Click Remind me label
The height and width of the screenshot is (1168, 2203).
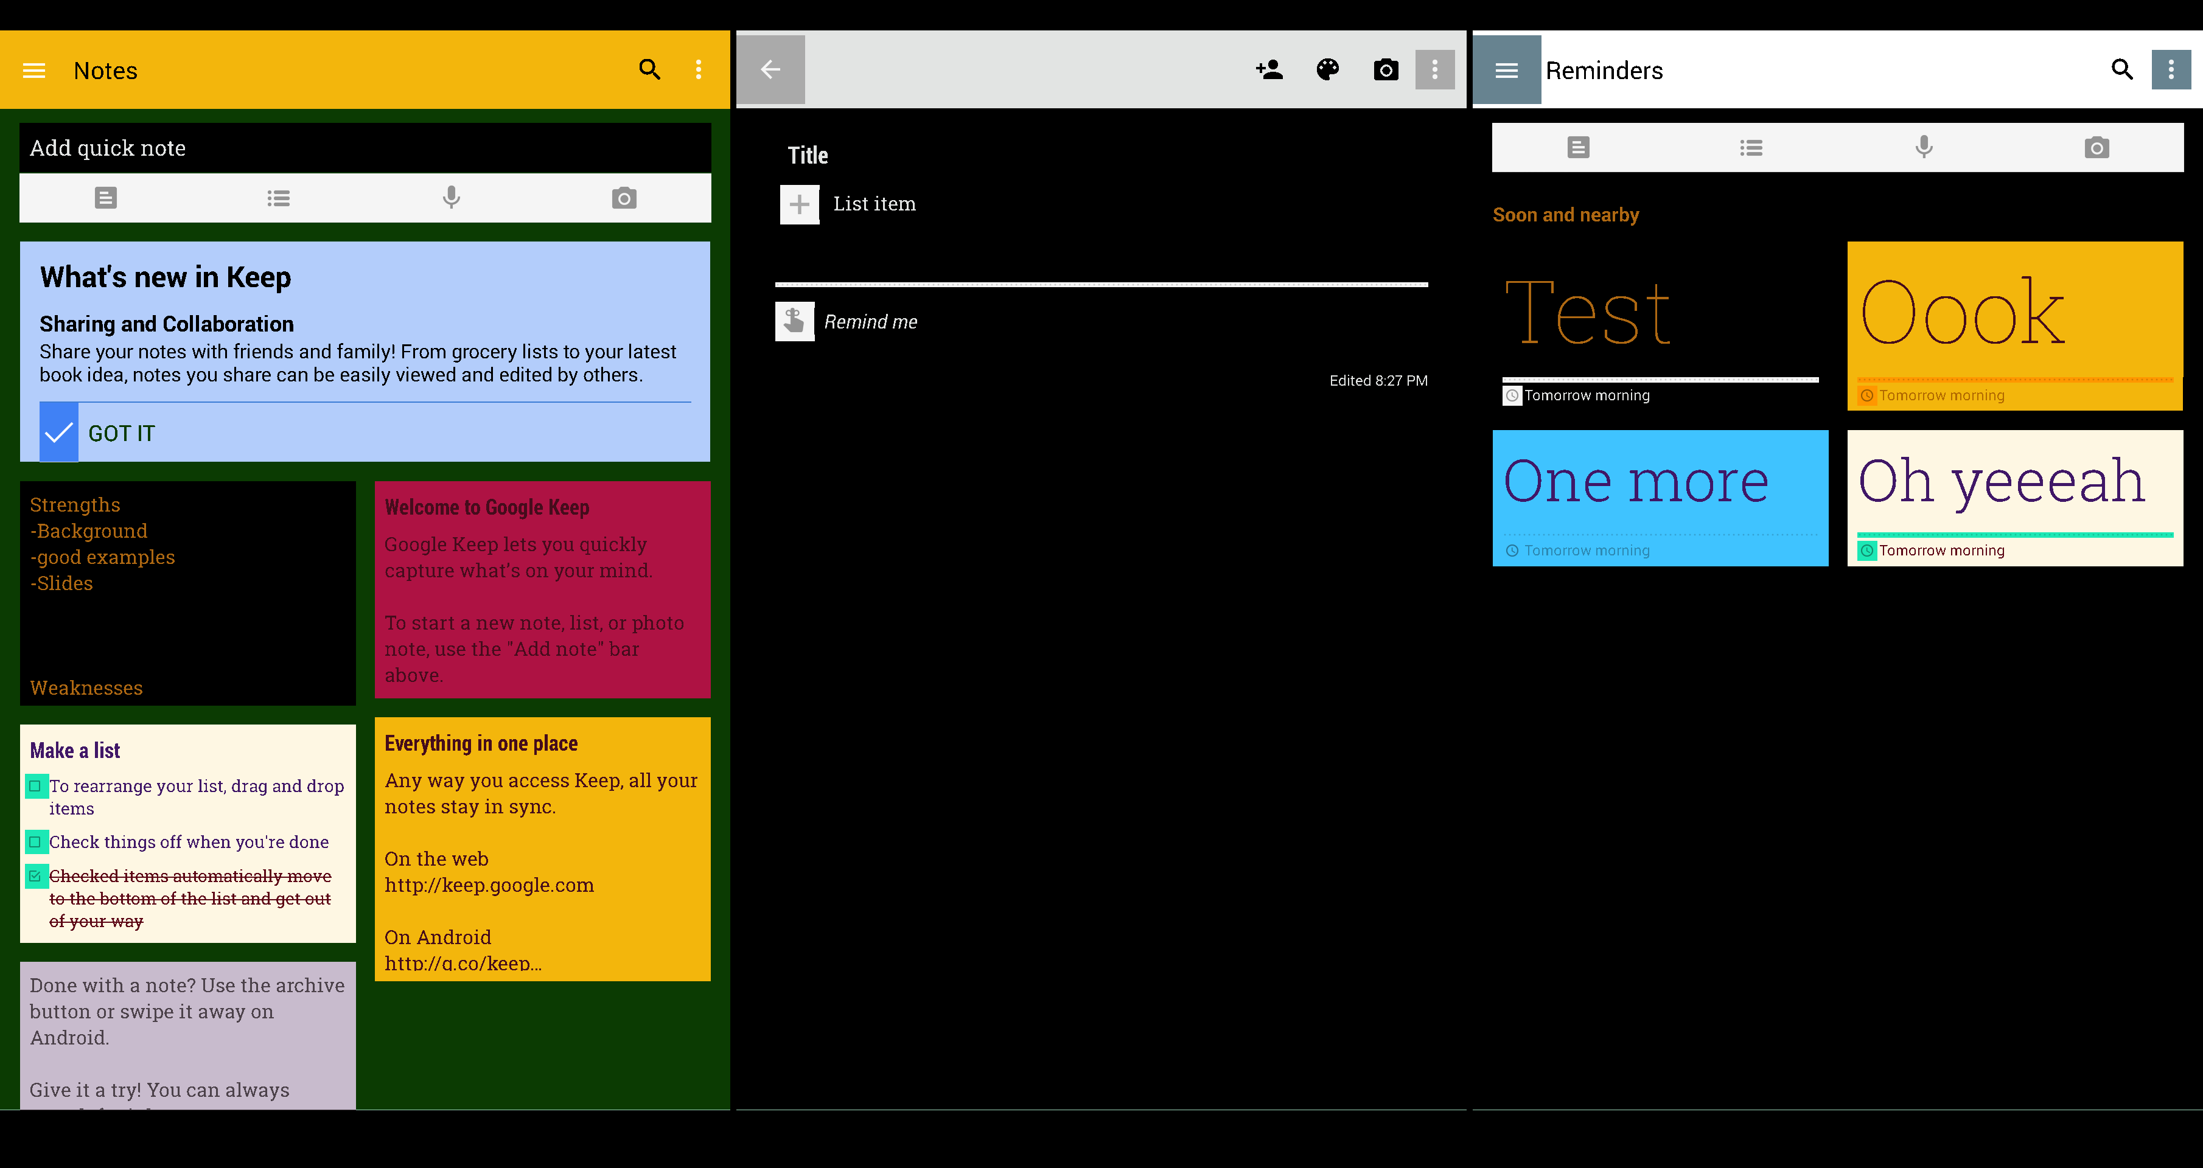coord(871,322)
